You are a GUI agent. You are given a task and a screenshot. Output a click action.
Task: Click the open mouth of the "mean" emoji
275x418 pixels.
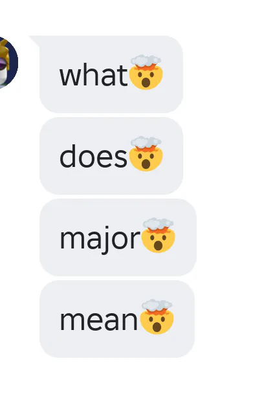157,327
